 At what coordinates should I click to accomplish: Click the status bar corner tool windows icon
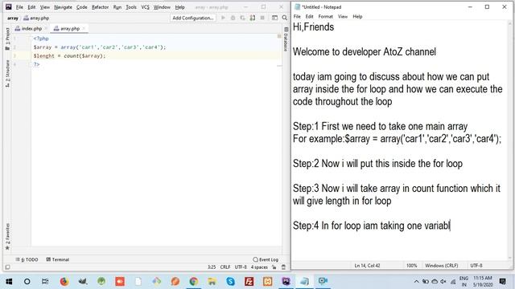pyautogui.click(x=7, y=267)
